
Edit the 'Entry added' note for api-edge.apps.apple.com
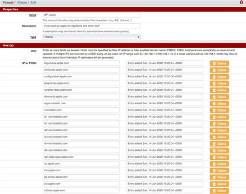click(165, 157)
